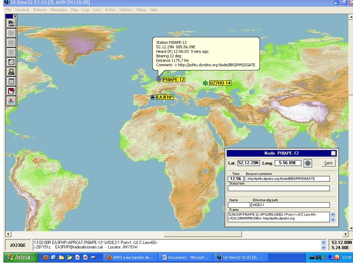Click the UZ7HO-14 green star station symbol
Viewport: 353px width, 265px height.
(205, 83)
